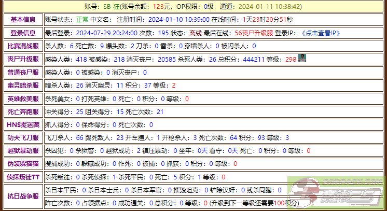Click the ghost server 积分 value 37
387x211 pixels.
click(148, 86)
